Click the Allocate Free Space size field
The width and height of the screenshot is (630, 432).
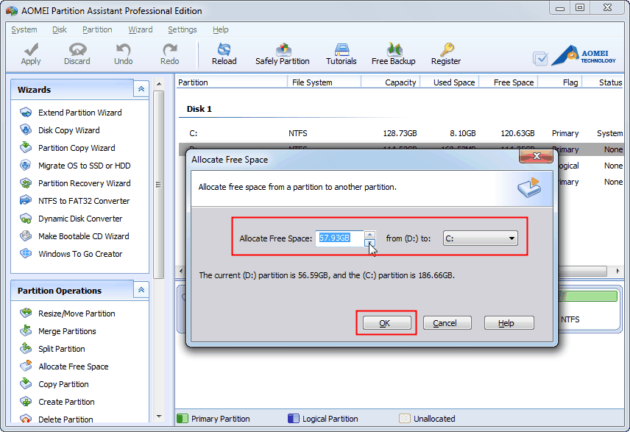[x=339, y=238]
